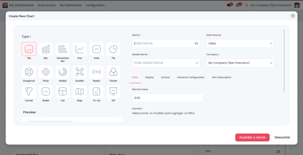Select the Funnel chart type
This screenshot has width=303, height=155.
(29, 92)
